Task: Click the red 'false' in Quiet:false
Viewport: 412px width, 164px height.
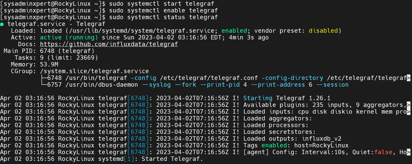Action: click(x=383, y=153)
